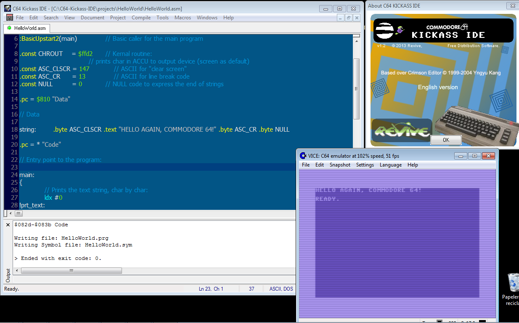Viewport: 519px width, 323px height.
Task: Click the "ldx #0" instruction on line 27
Action: click(53, 198)
